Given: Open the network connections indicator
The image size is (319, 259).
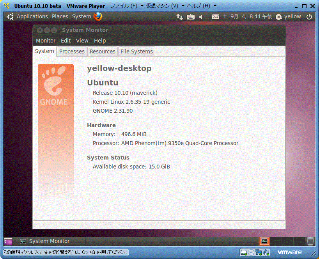Looking at the screenshot, I should [x=180, y=17].
